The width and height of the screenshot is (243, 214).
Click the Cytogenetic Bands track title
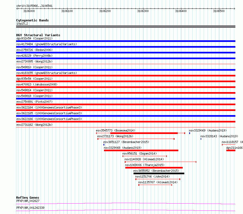click(x=32, y=20)
